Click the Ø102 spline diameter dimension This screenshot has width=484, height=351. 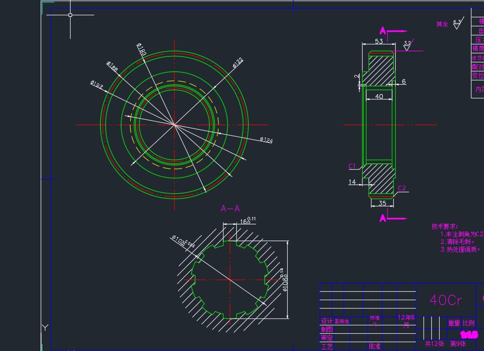pyautogui.click(x=183, y=242)
